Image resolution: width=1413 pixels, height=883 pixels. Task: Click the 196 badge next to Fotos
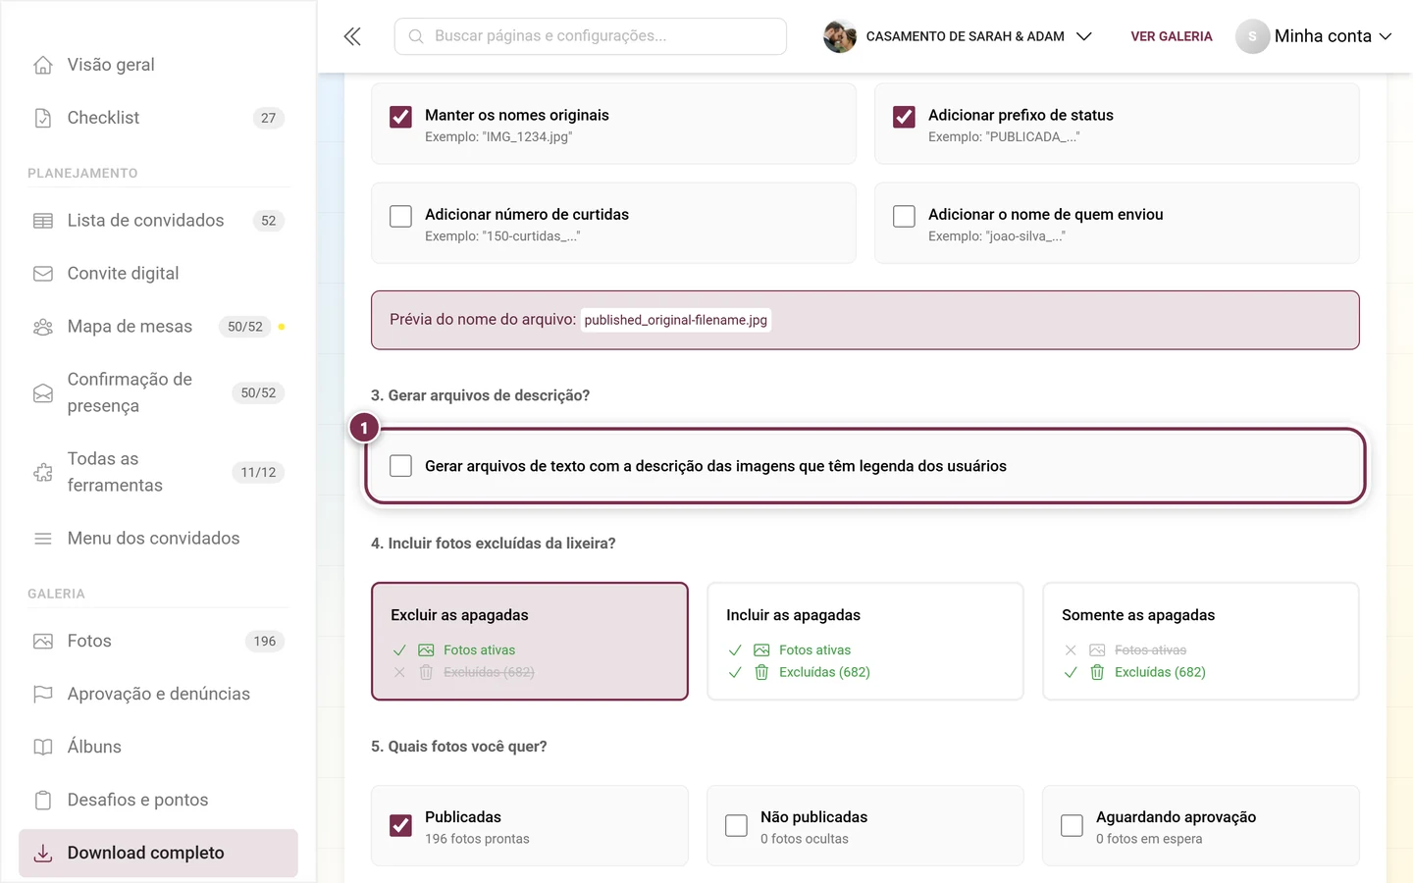[265, 642]
